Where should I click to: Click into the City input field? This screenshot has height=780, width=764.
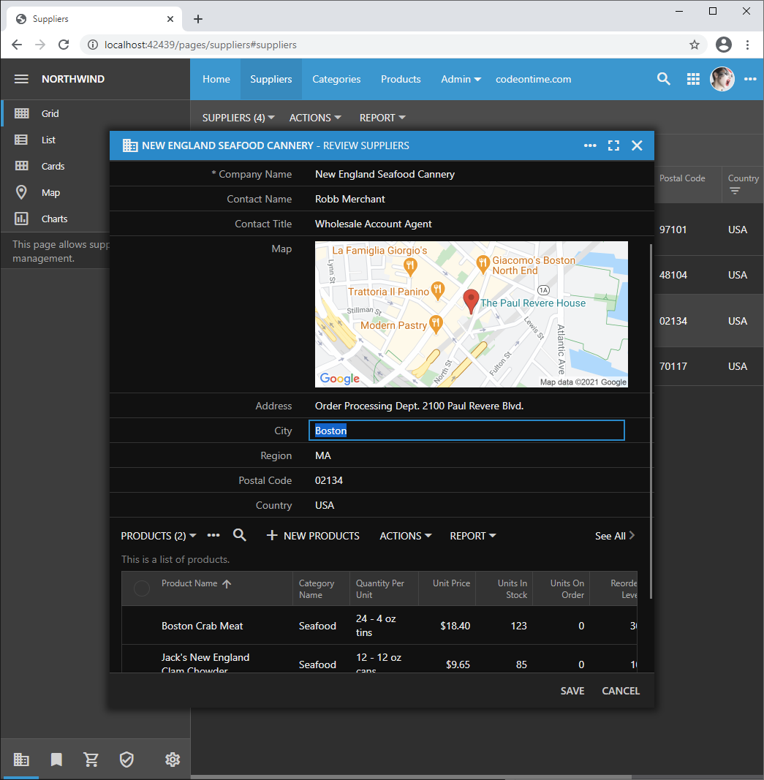[x=466, y=431]
